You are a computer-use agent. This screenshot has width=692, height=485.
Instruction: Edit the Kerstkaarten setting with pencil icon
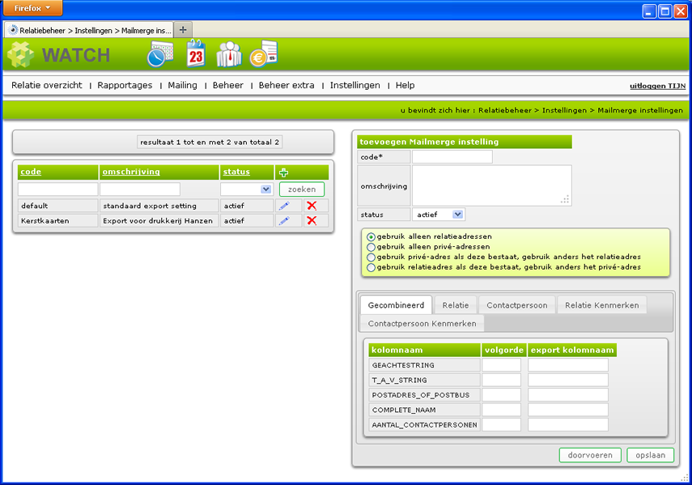click(284, 221)
